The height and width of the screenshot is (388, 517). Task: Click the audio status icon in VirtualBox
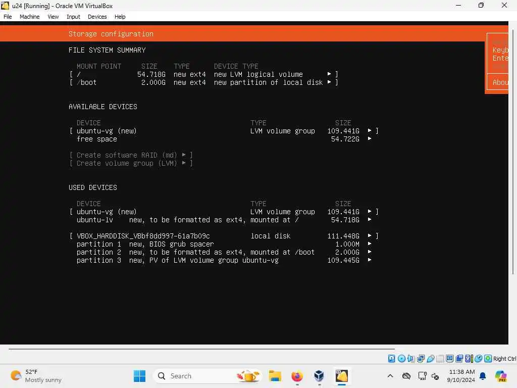[411, 359]
